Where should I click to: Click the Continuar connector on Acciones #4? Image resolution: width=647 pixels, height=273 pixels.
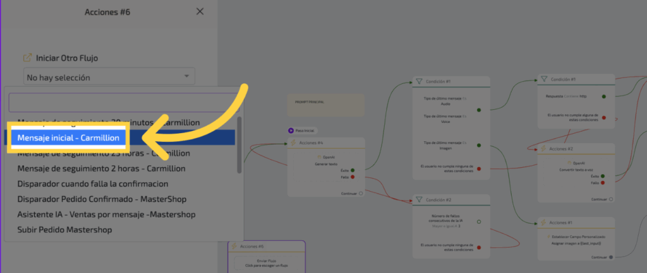(361, 194)
